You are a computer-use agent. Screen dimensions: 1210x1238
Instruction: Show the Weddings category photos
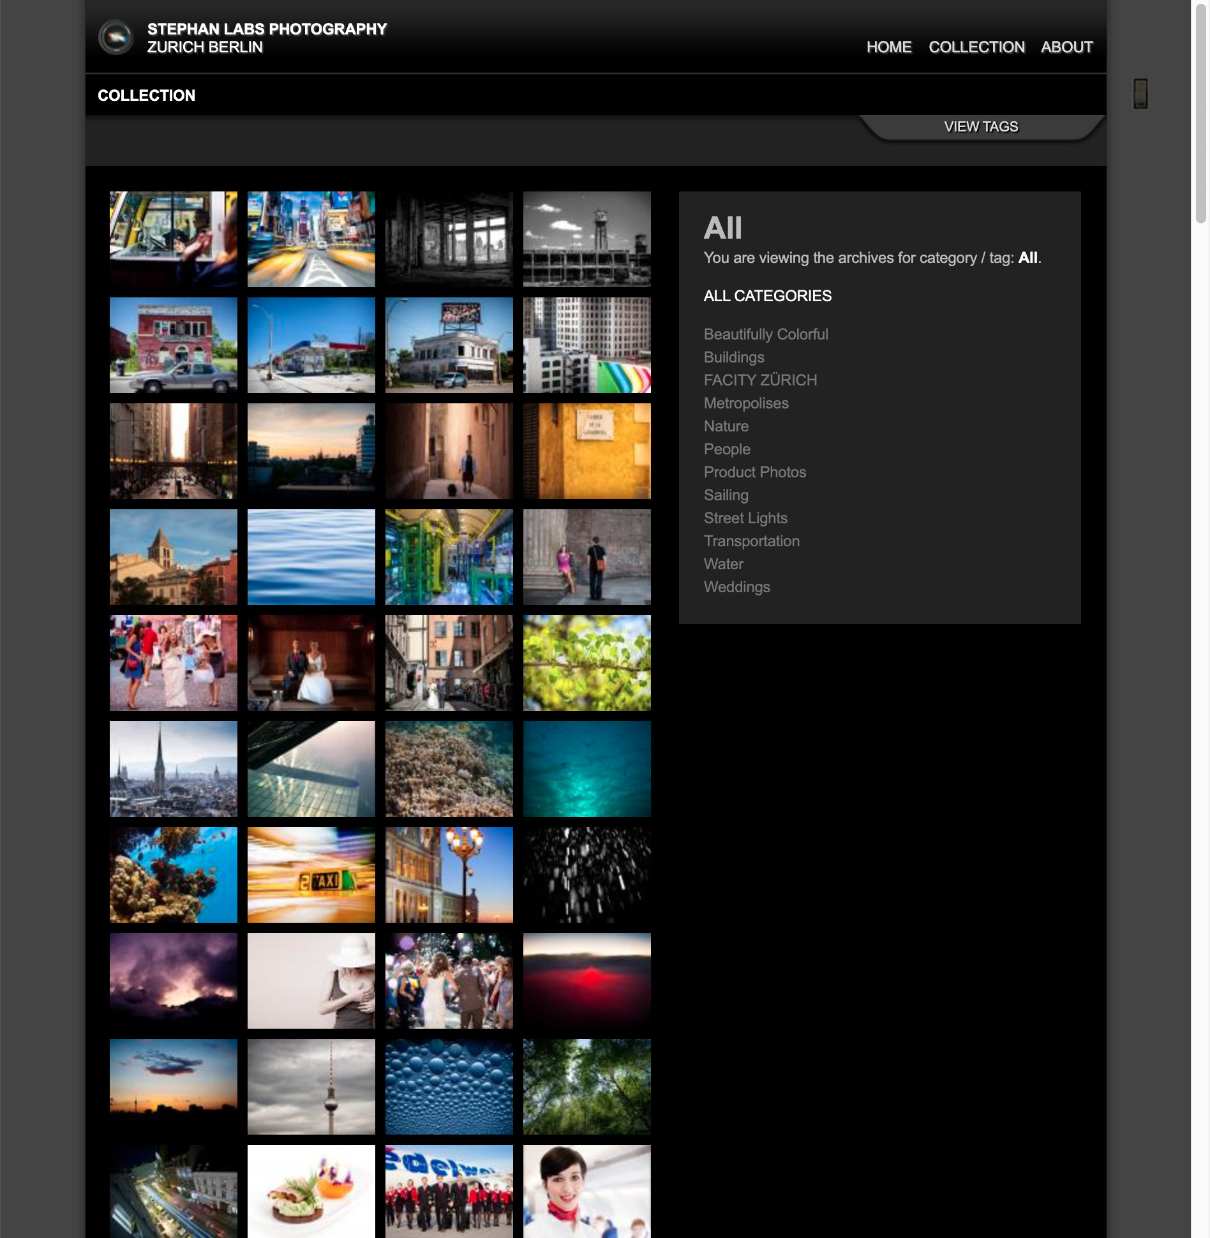tap(736, 587)
